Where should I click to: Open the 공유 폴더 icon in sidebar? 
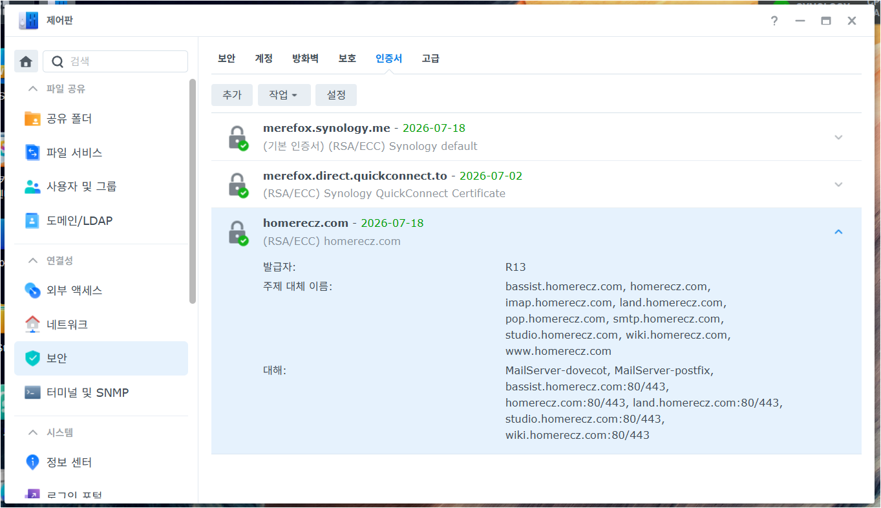tap(32, 118)
